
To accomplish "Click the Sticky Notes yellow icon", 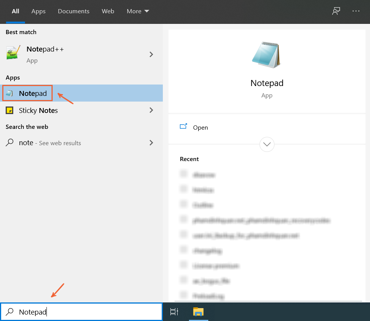I will [9, 110].
